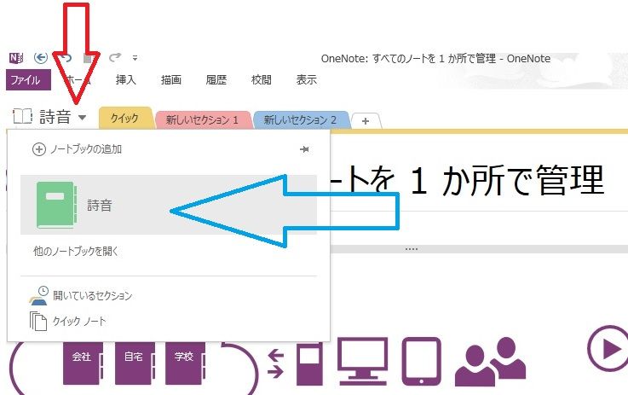Click the 学校 notebook graphic
The height and width of the screenshot is (395, 628).
coord(185,363)
